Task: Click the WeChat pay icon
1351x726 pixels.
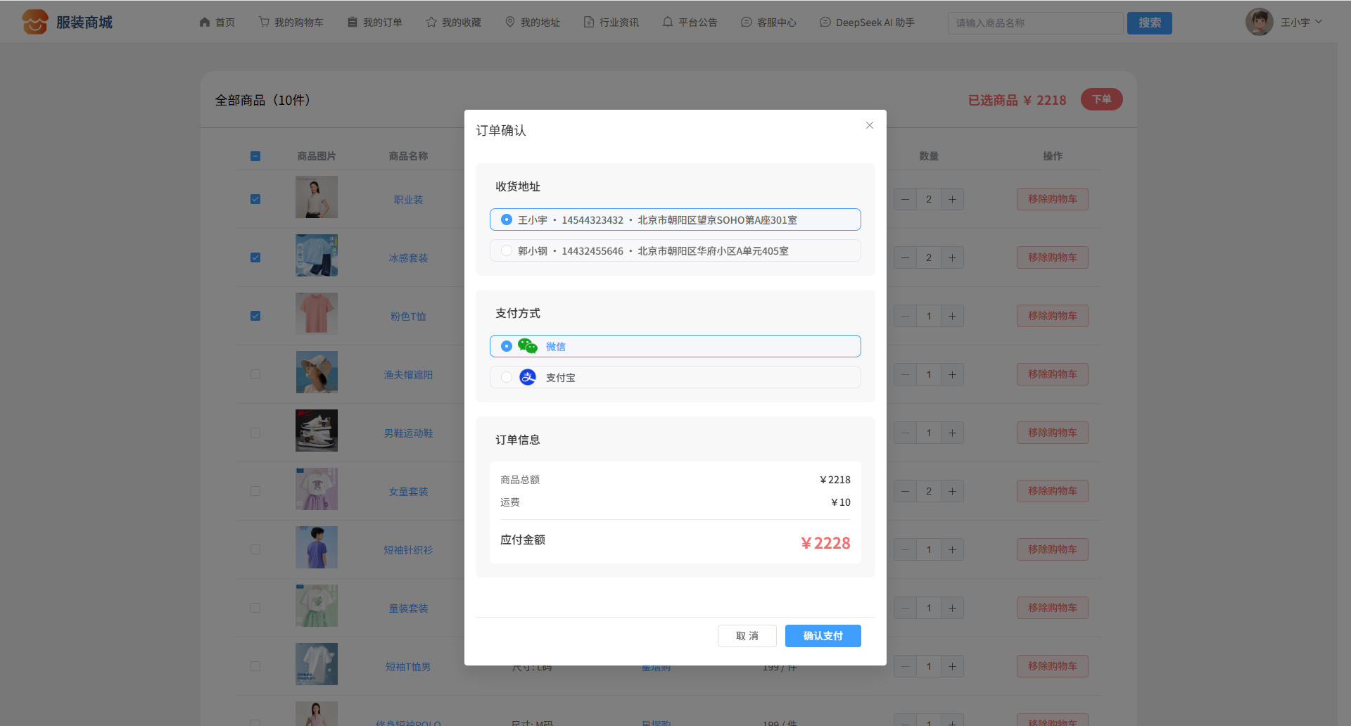Action: 527,346
